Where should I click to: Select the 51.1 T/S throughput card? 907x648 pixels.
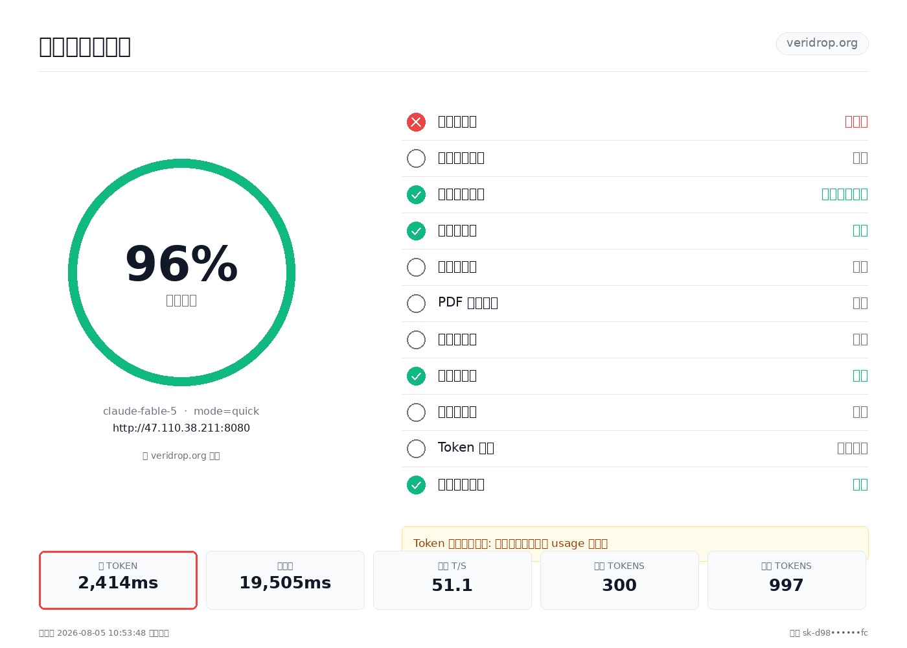coord(452,580)
